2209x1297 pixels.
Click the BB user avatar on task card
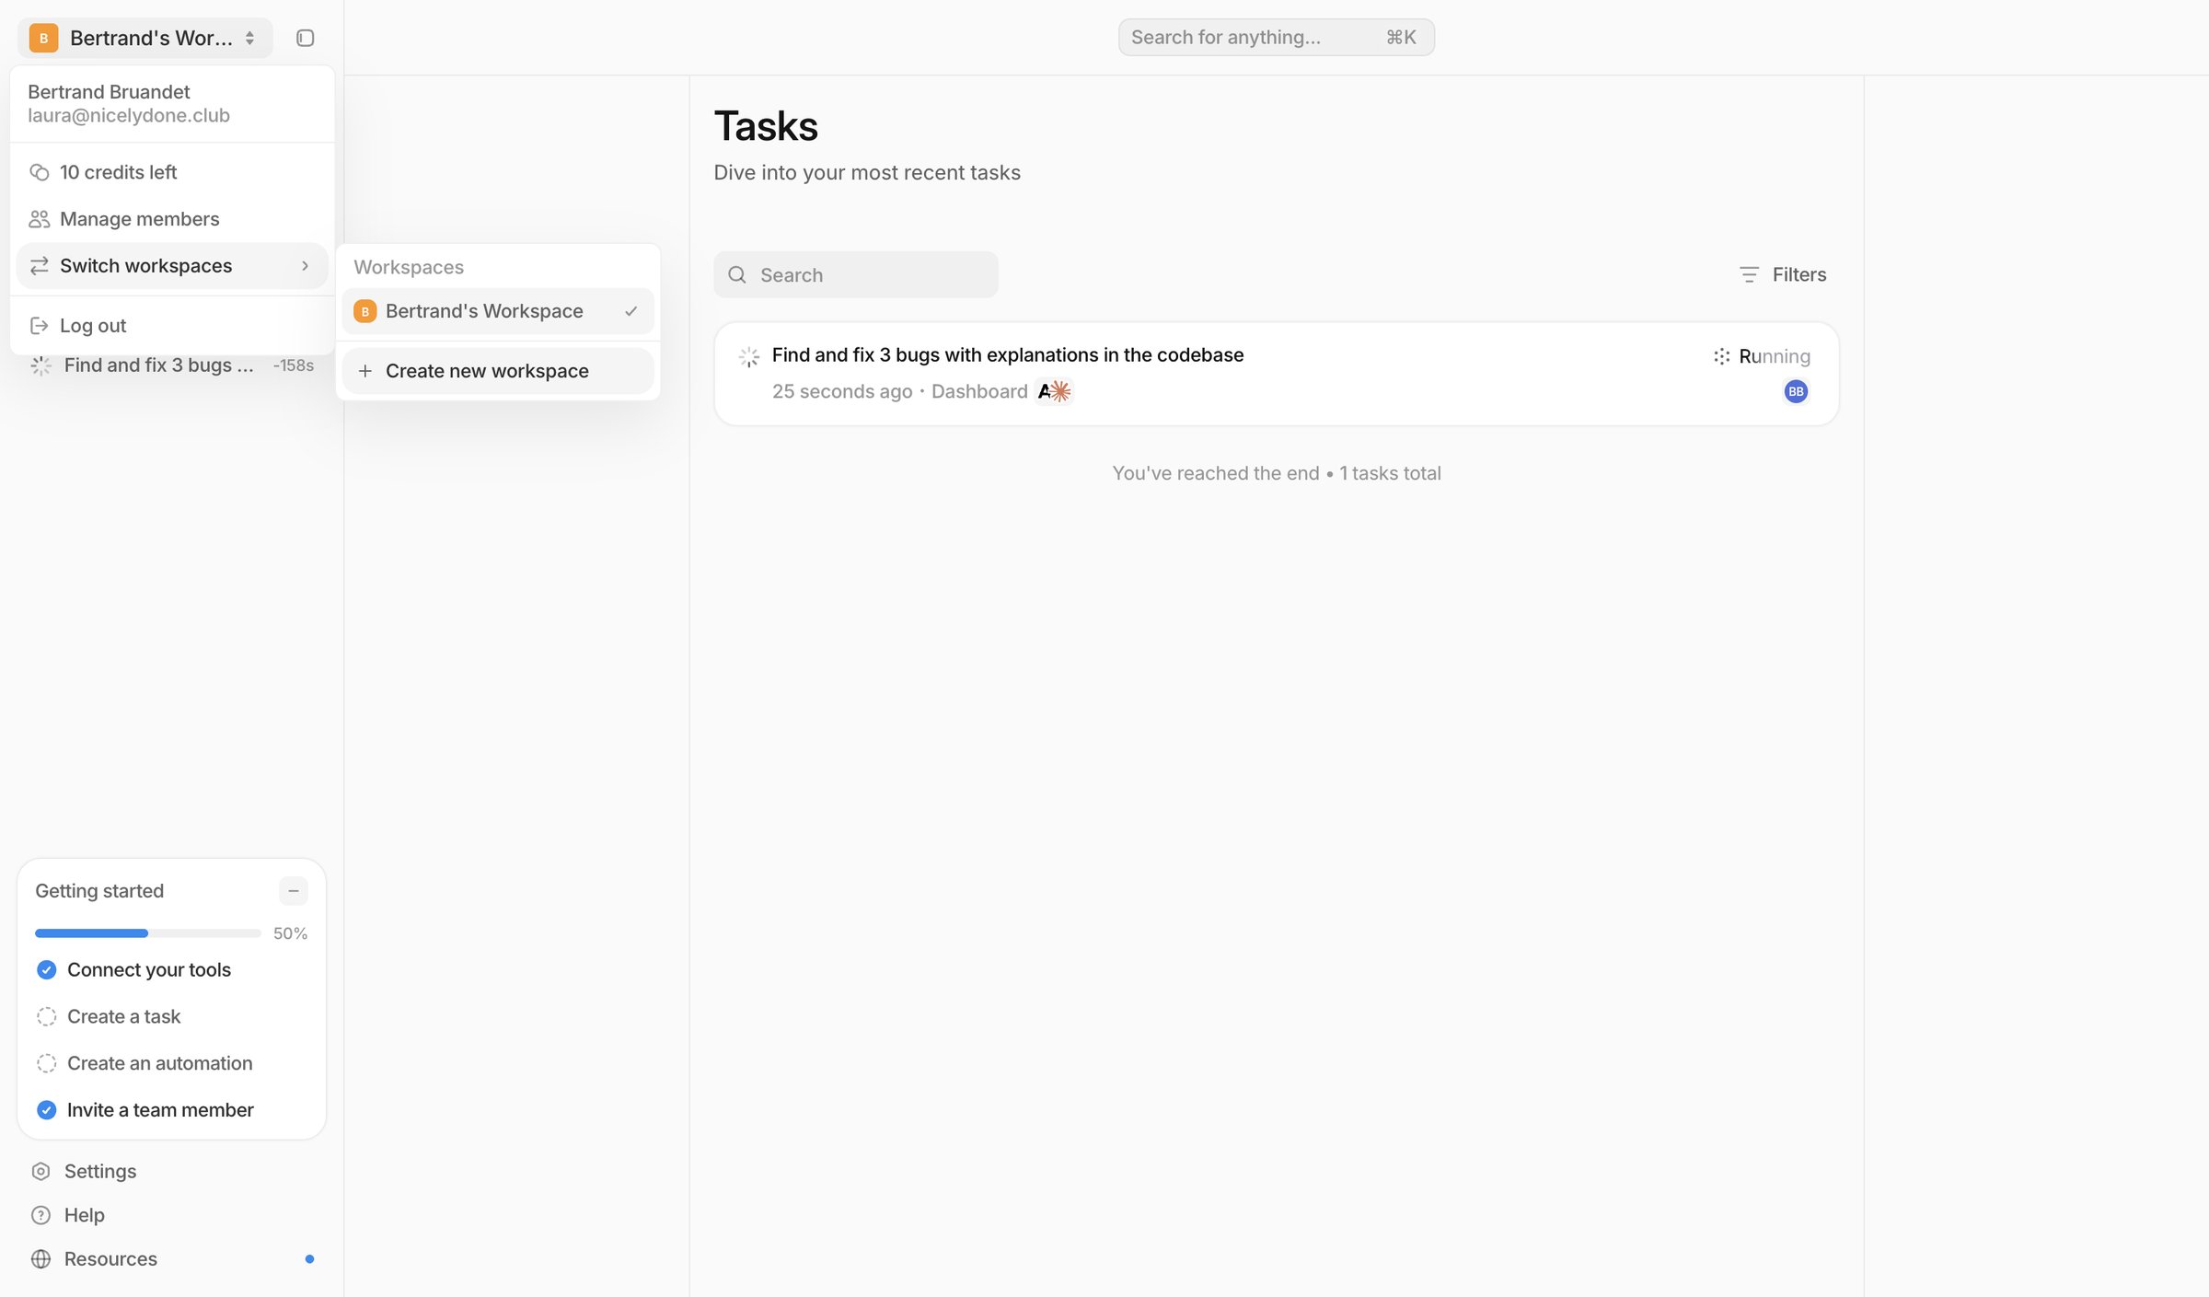pyautogui.click(x=1796, y=391)
